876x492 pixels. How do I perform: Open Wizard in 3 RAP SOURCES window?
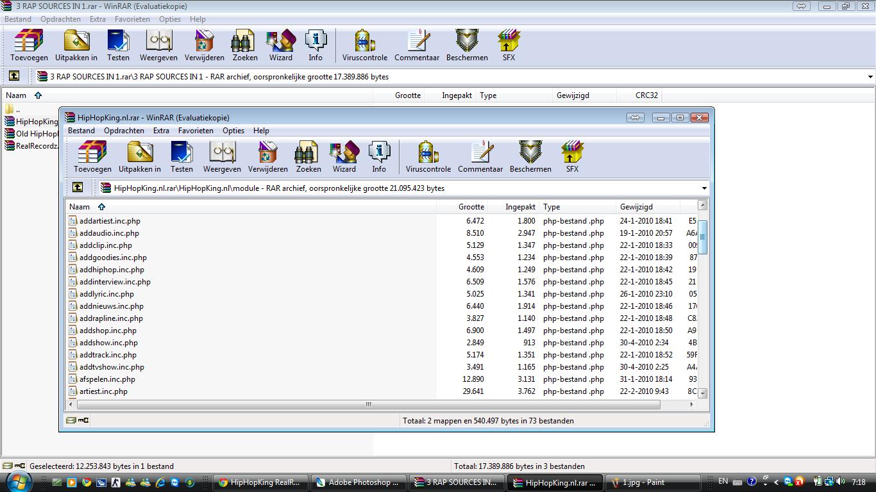point(280,45)
